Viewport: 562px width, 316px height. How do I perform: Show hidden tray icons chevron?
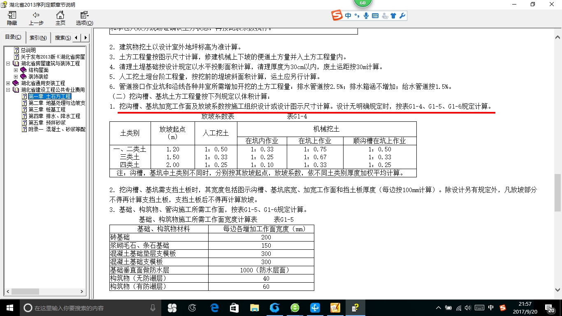click(439, 308)
